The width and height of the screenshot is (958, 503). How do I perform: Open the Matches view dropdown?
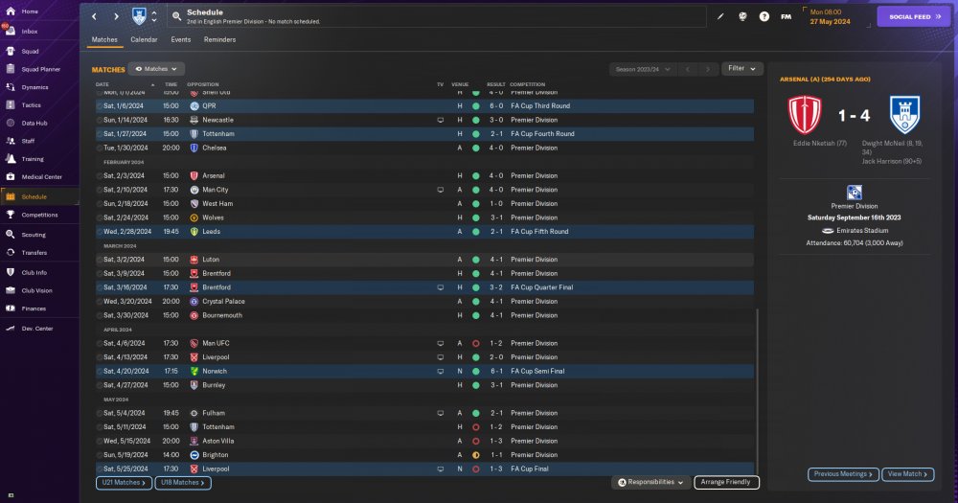156,69
